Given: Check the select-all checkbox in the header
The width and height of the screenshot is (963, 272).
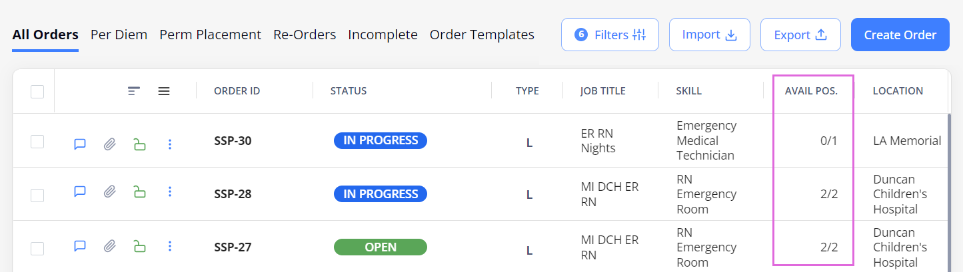Looking at the screenshot, I should click(x=37, y=92).
